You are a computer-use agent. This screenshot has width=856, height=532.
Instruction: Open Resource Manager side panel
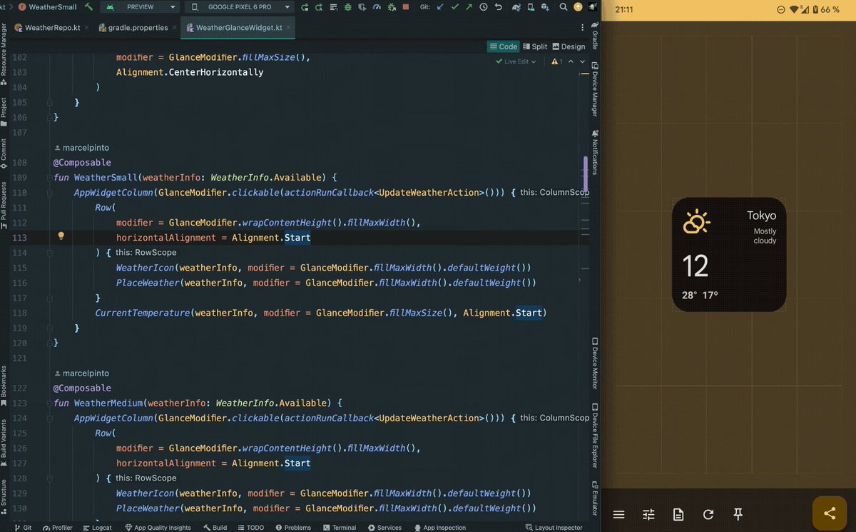(4, 54)
